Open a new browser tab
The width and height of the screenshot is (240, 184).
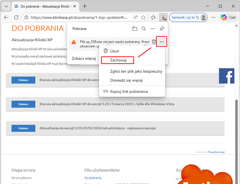tap(85, 6)
